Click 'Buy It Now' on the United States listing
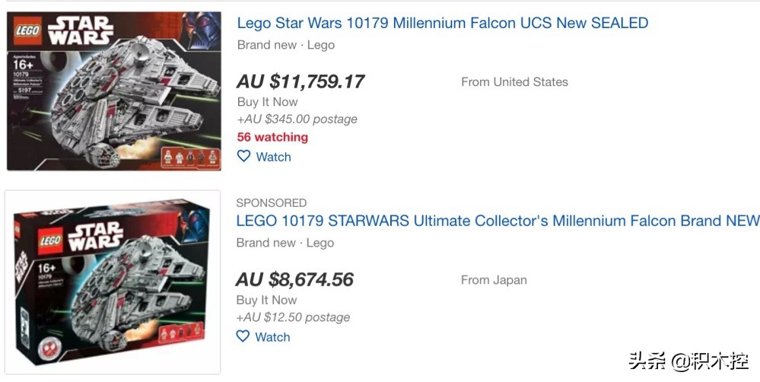Screen dimensions: 760x382 (267, 102)
